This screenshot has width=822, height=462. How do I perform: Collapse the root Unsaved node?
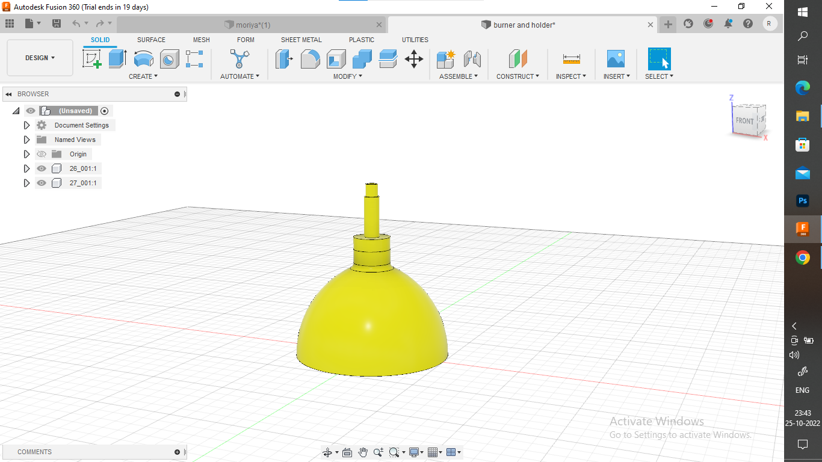[x=16, y=111]
